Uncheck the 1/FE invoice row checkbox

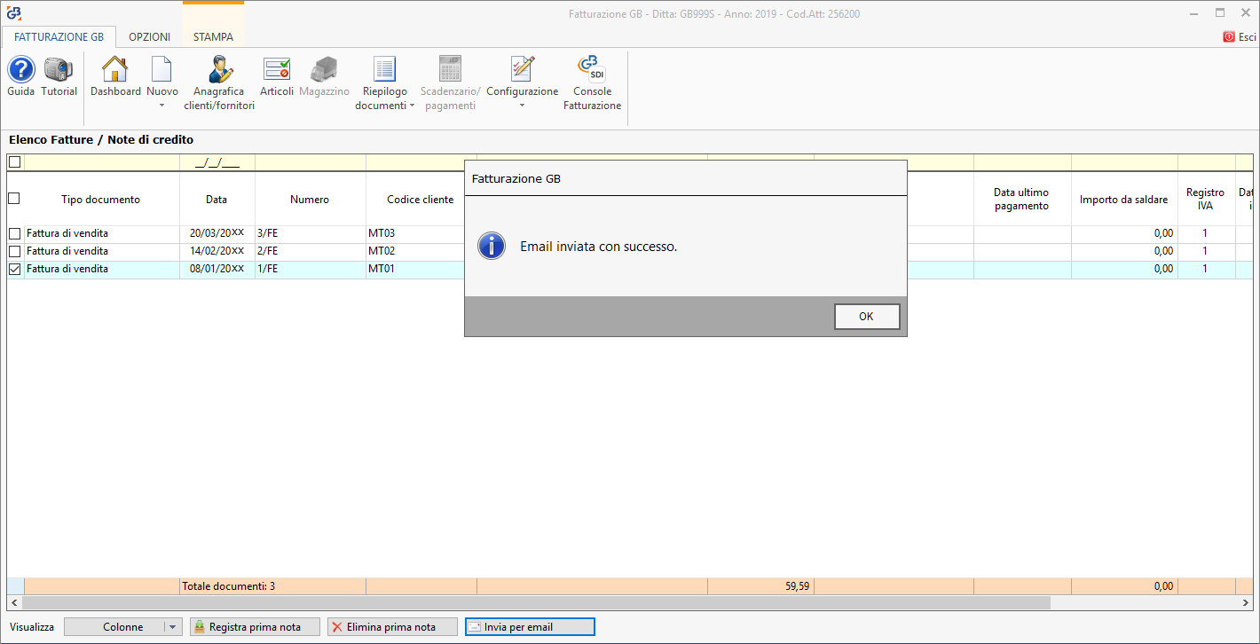pos(14,269)
